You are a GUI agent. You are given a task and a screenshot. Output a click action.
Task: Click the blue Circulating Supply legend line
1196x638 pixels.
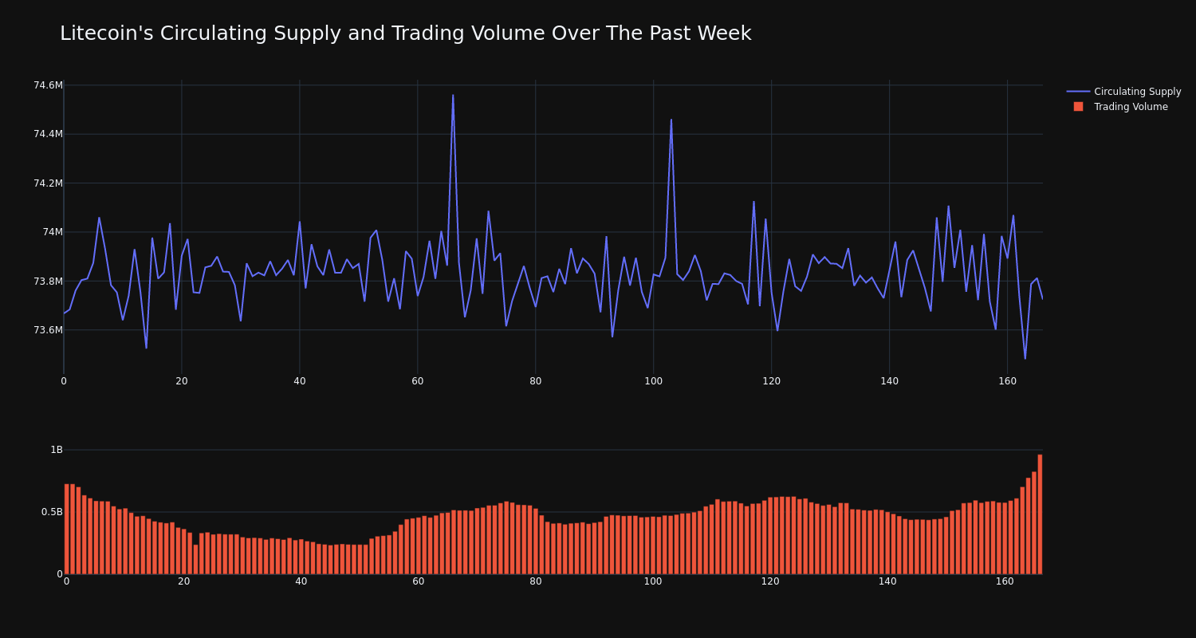[1078, 92]
